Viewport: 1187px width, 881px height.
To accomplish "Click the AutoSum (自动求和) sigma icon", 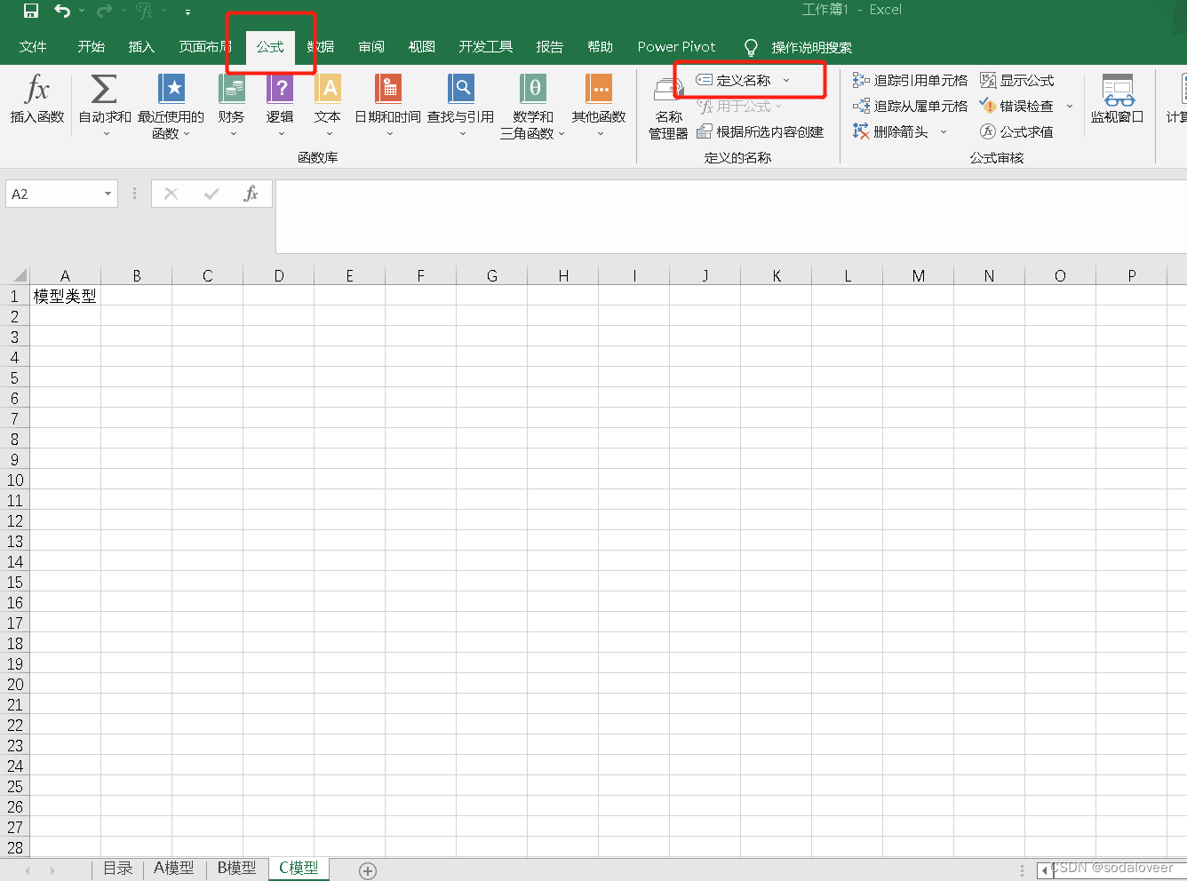I will (x=104, y=89).
